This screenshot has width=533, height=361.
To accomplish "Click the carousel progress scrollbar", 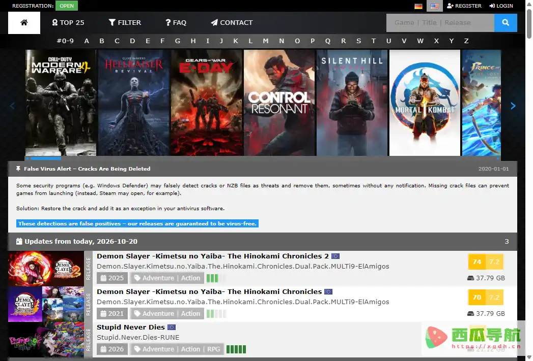I will (46, 158).
